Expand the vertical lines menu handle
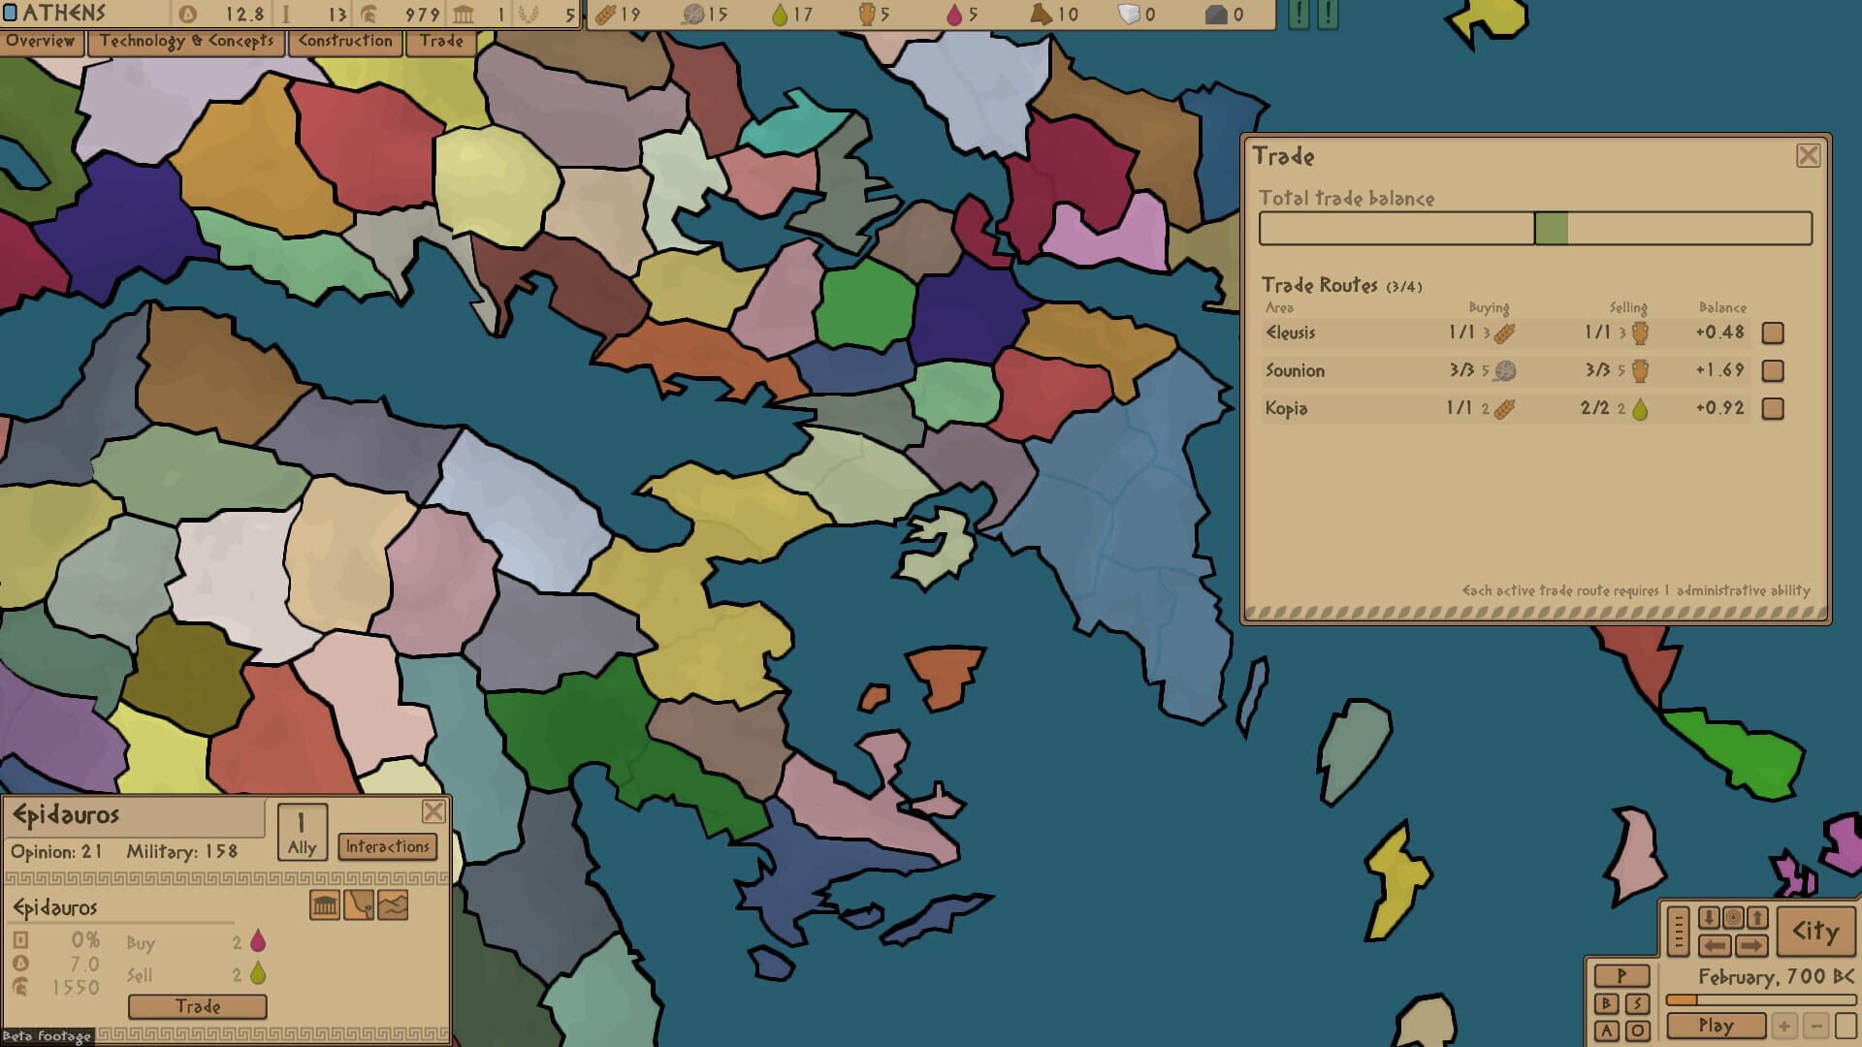 [x=1679, y=931]
